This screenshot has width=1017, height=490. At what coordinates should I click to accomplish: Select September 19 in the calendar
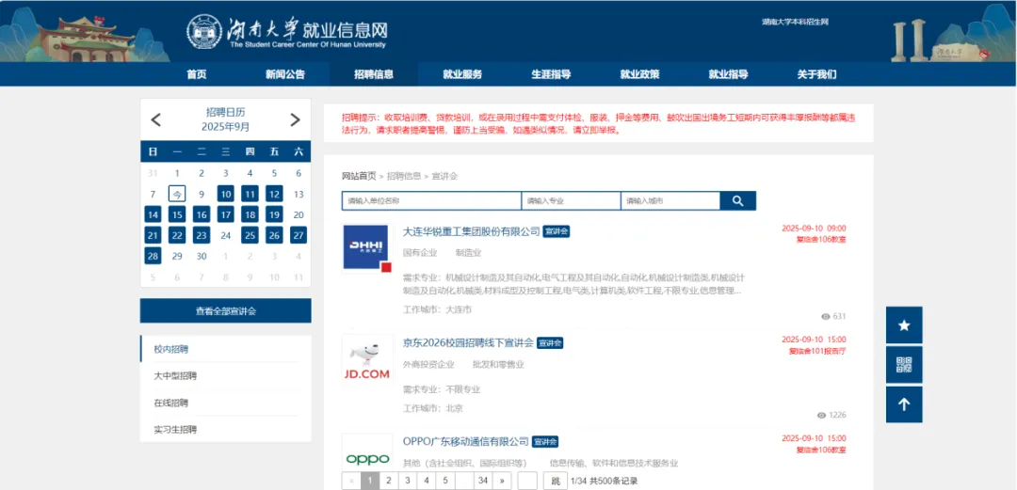274,214
